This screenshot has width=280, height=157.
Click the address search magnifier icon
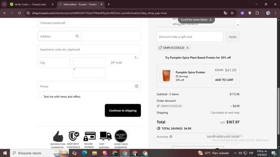(77, 36)
